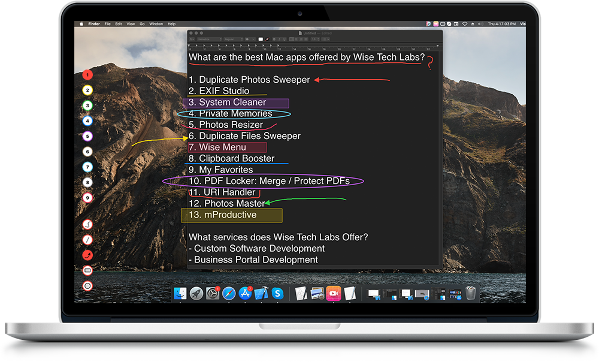The image size is (599, 362).
Task: Open the white text color well
Action: tap(261, 39)
